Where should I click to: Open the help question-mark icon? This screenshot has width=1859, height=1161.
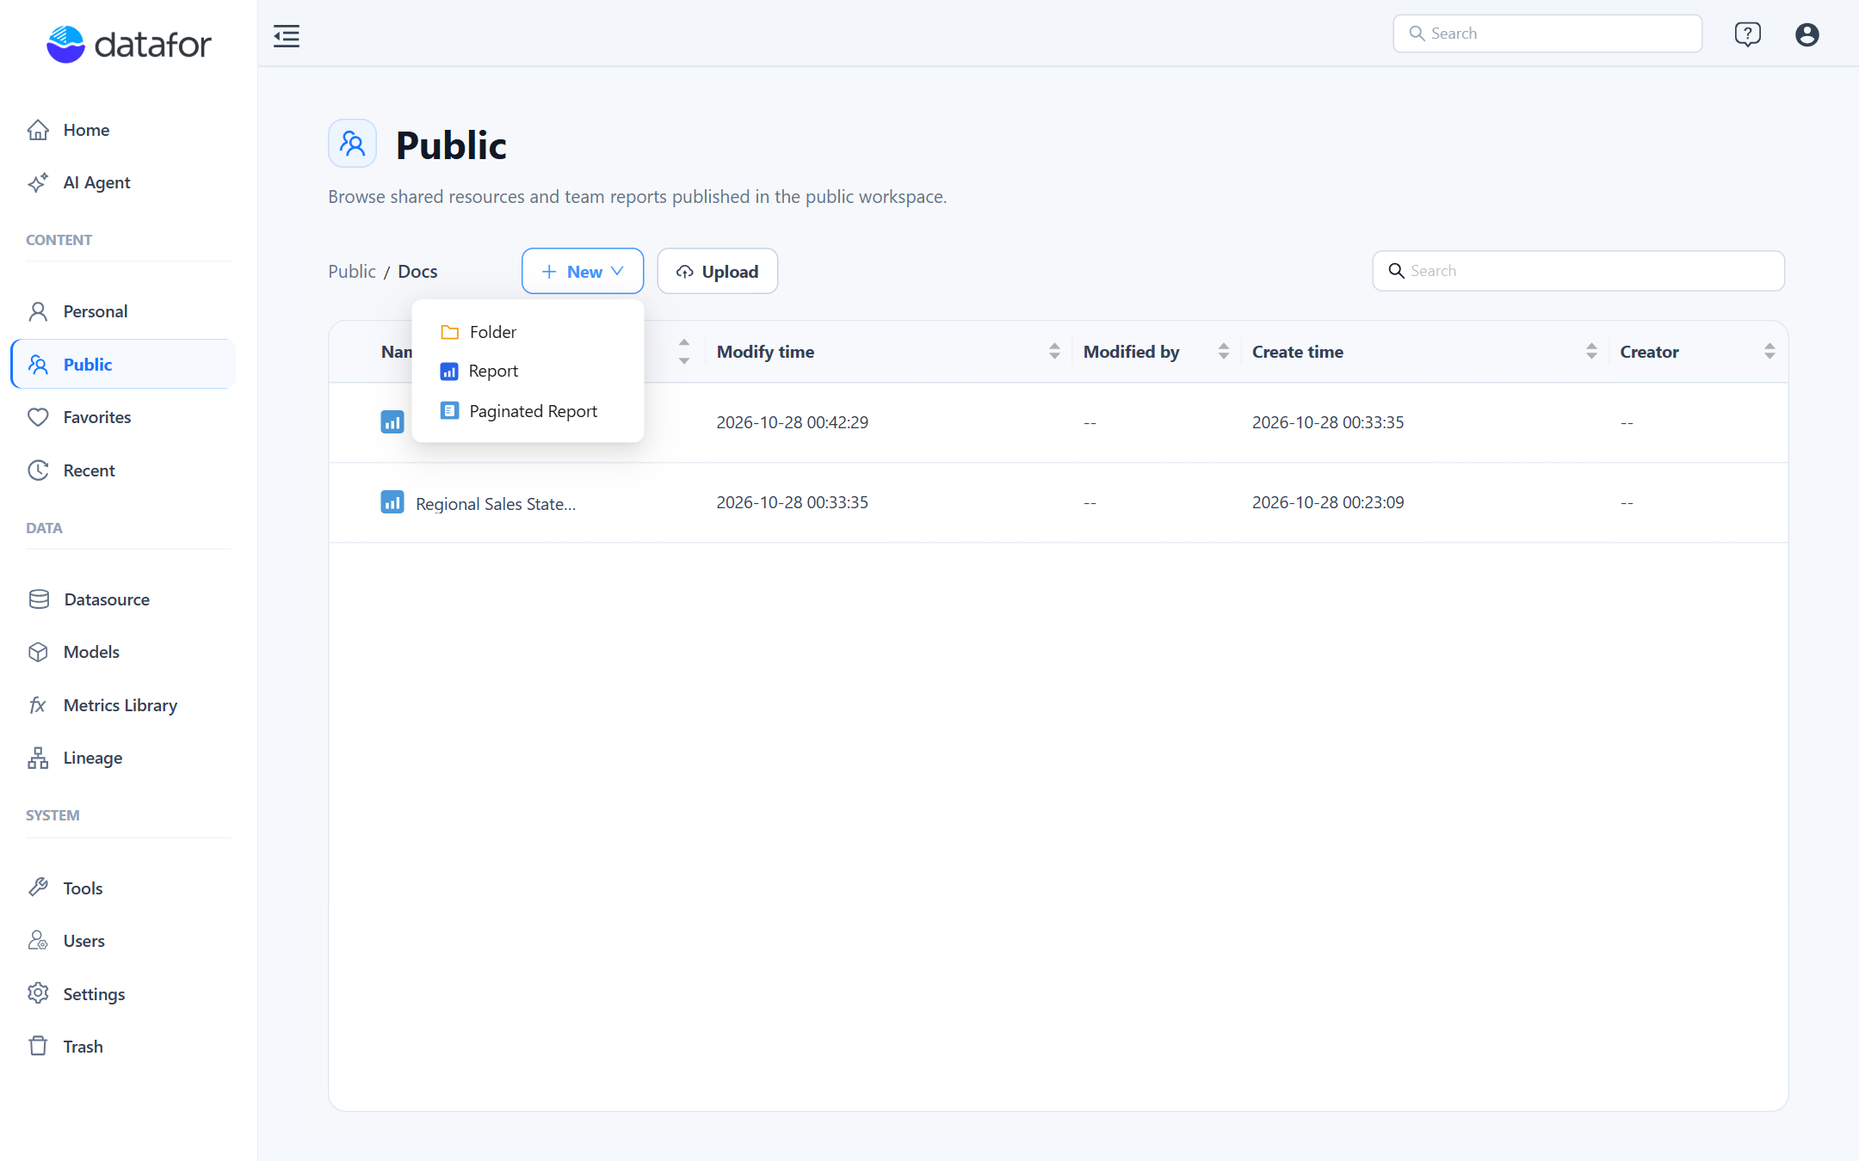(1747, 34)
